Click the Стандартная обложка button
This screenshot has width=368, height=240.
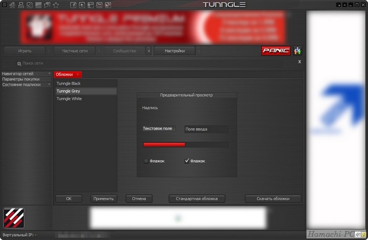click(x=197, y=199)
